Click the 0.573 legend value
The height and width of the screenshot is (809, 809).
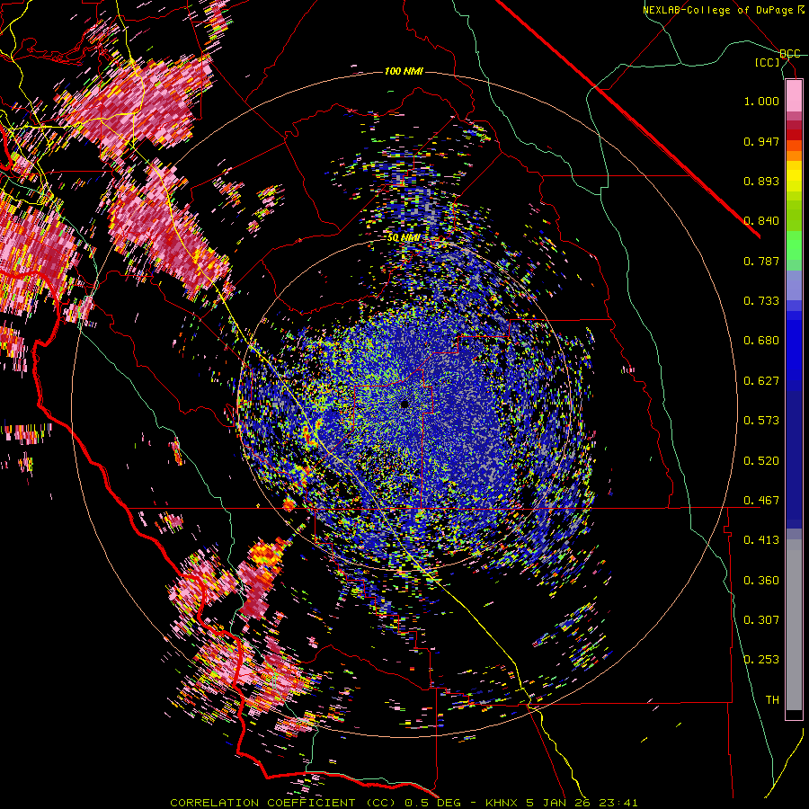point(761,421)
